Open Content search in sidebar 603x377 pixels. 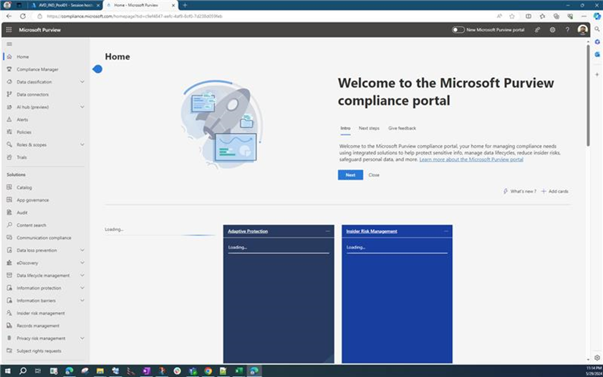[x=31, y=225]
